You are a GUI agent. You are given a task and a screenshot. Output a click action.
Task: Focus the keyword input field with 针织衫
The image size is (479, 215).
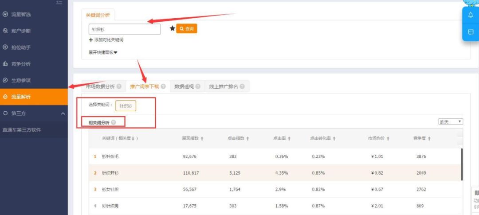point(125,29)
